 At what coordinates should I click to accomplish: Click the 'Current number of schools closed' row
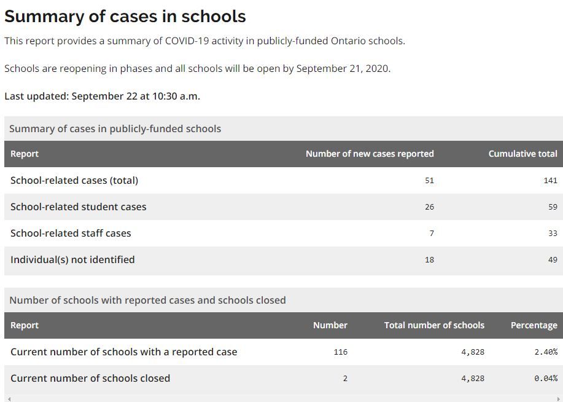point(90,378)
